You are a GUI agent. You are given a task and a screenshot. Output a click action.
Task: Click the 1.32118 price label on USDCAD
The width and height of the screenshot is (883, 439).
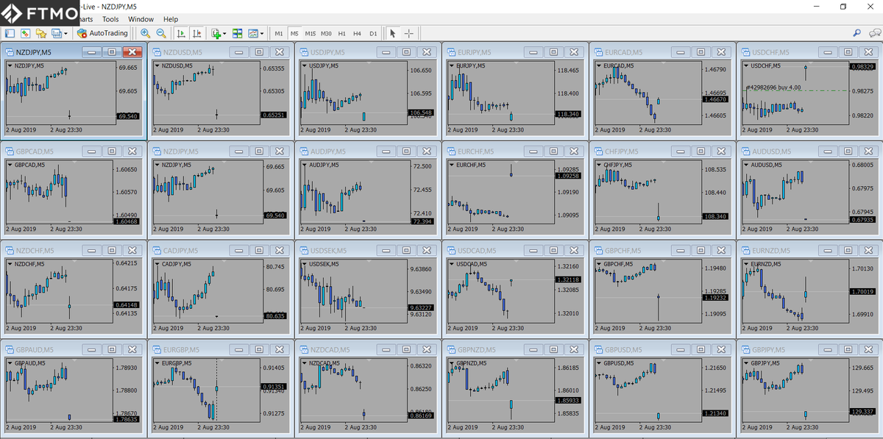(568, 280)
